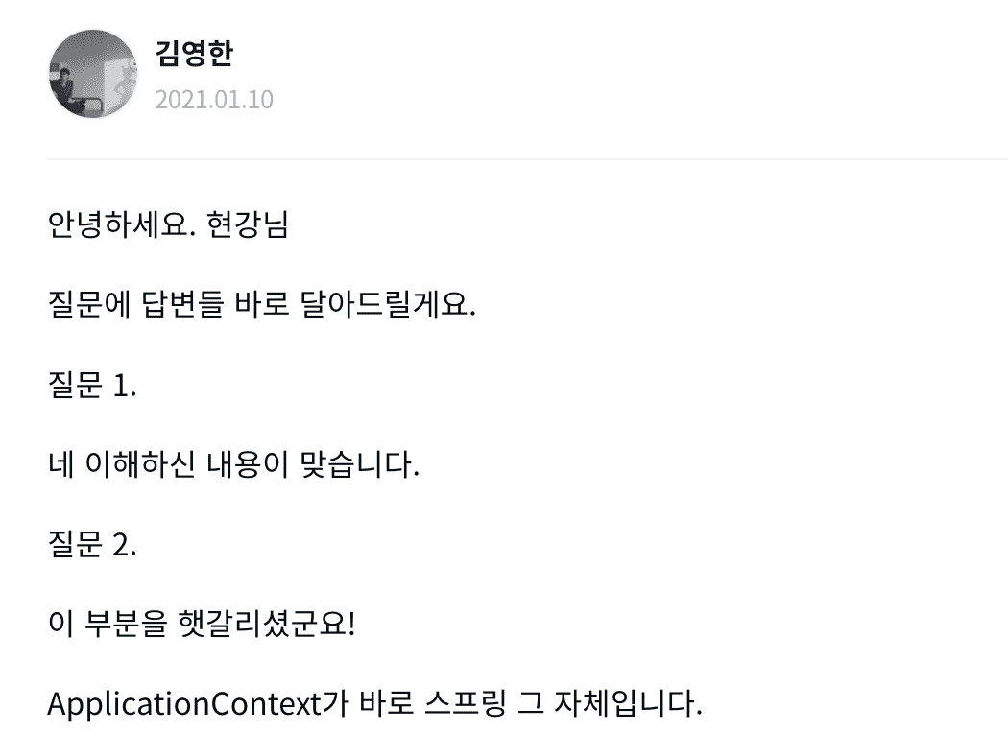Click the word 스프링 in the last line

[x=466, y=703]
